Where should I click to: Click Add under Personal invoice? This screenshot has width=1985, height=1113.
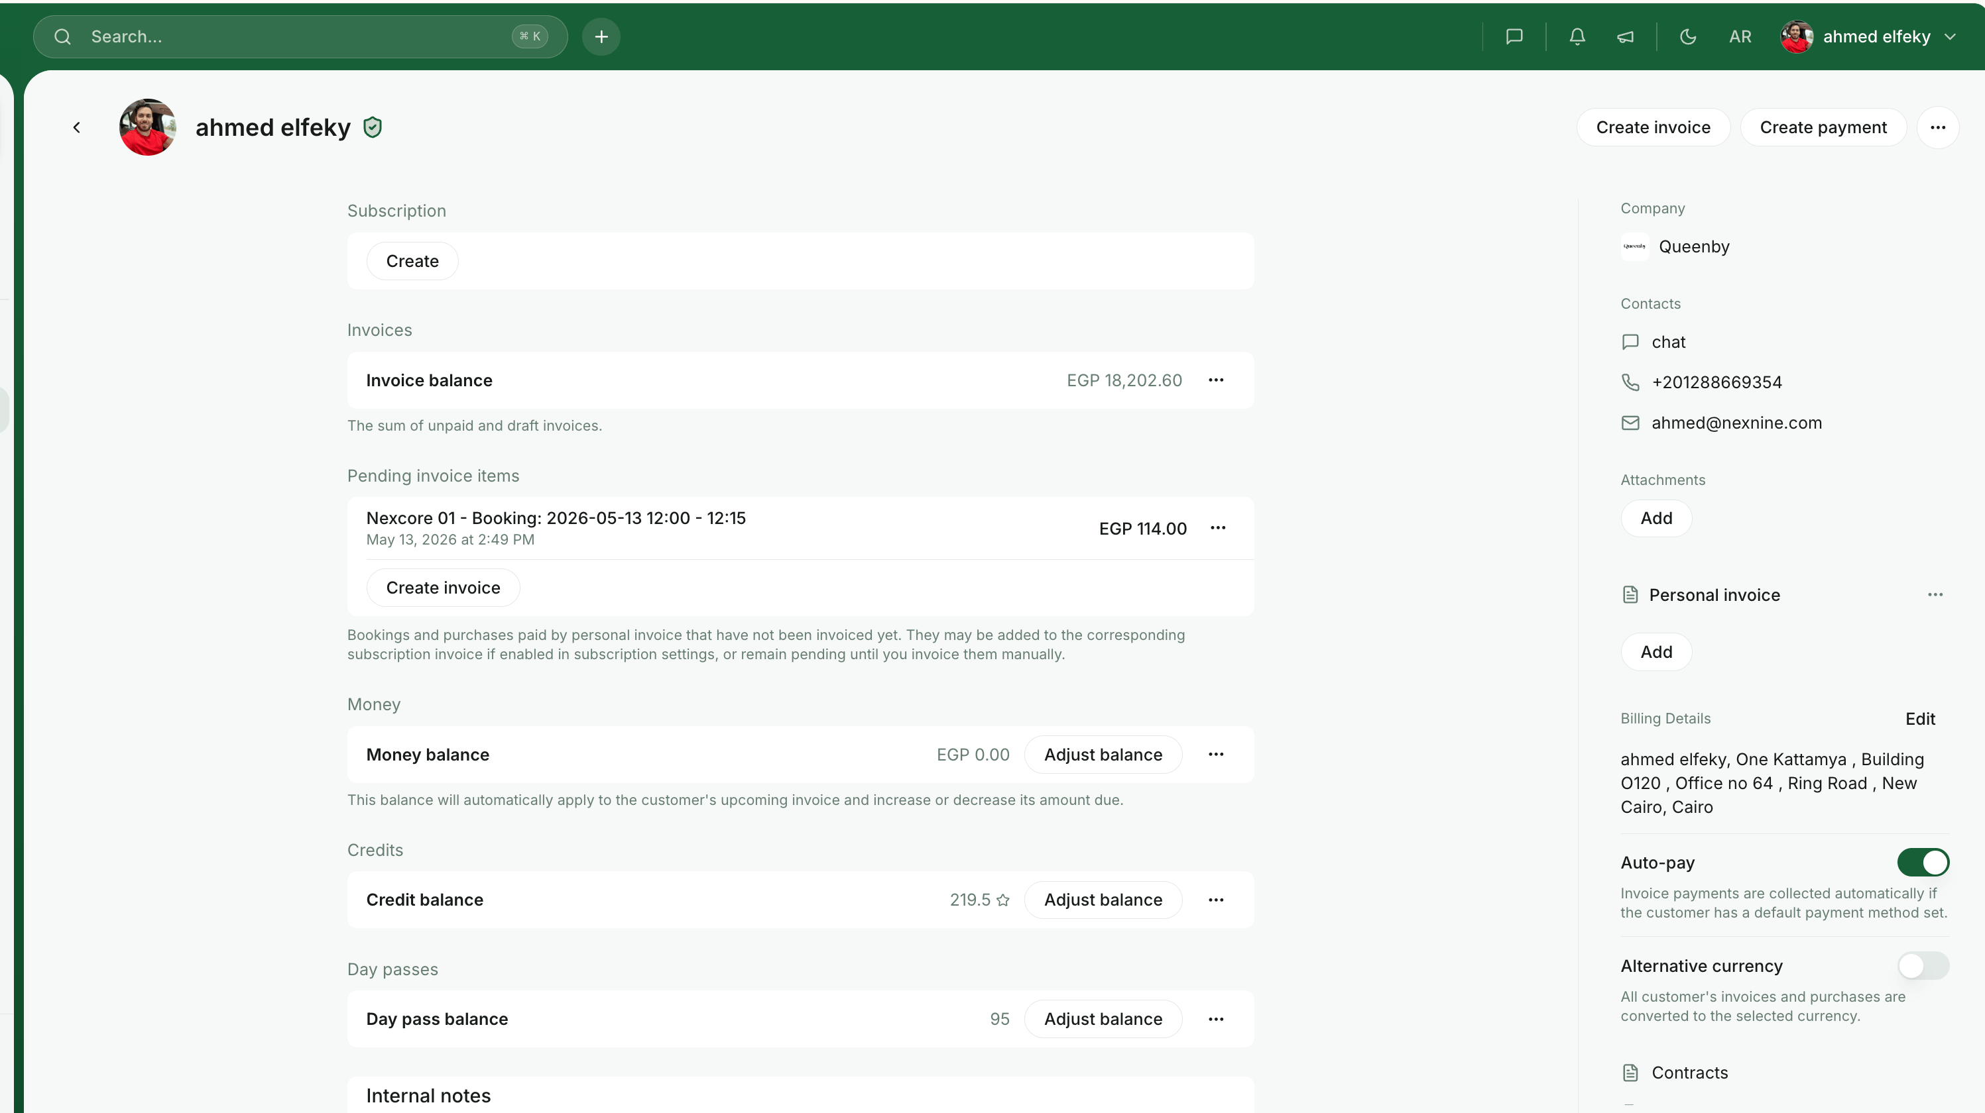1656,653
